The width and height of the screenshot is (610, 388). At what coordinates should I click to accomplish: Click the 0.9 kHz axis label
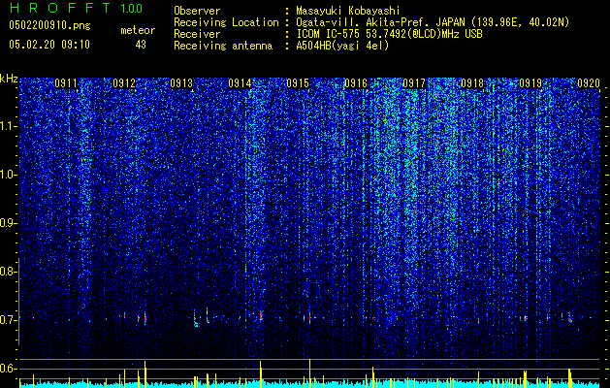(8, 223)
